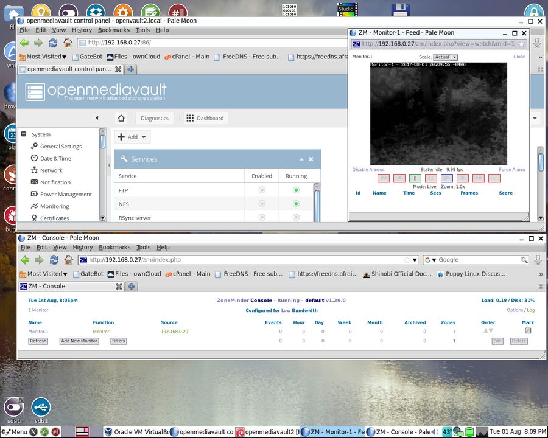Open the View menu in the ZM Console window
The height and width of the screenshot is (438, 548).
tap(60, 248)
